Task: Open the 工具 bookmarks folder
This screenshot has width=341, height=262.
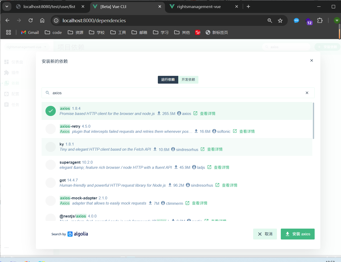Action: click(118, 32)
